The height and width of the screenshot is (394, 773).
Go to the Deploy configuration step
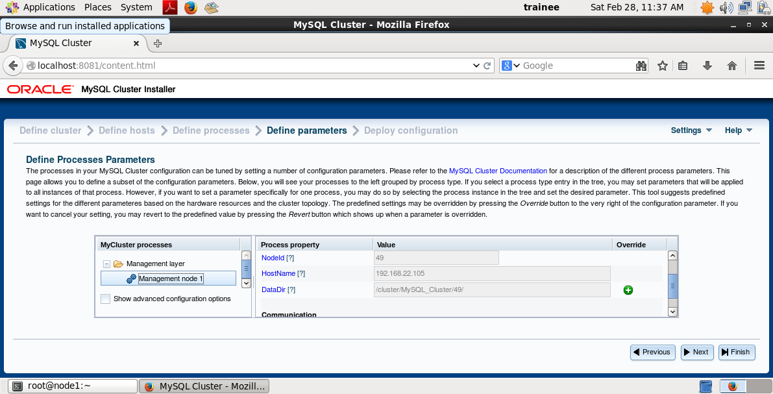click(411, 130)
